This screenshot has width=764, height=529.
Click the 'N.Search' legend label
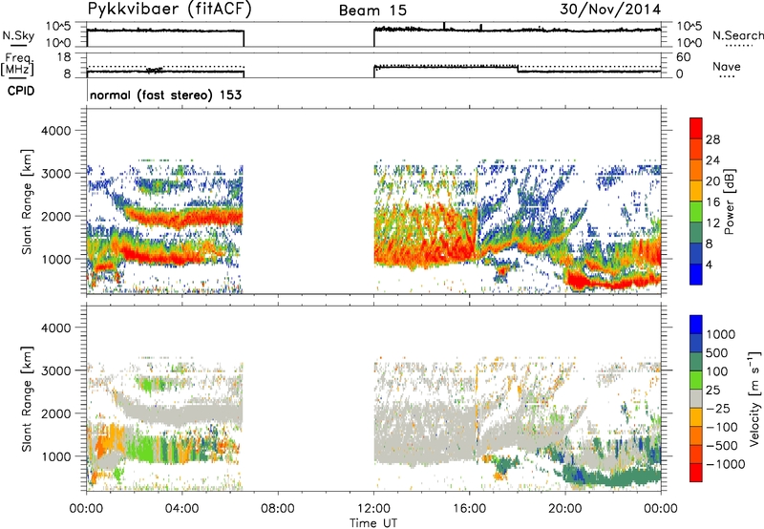737,35
